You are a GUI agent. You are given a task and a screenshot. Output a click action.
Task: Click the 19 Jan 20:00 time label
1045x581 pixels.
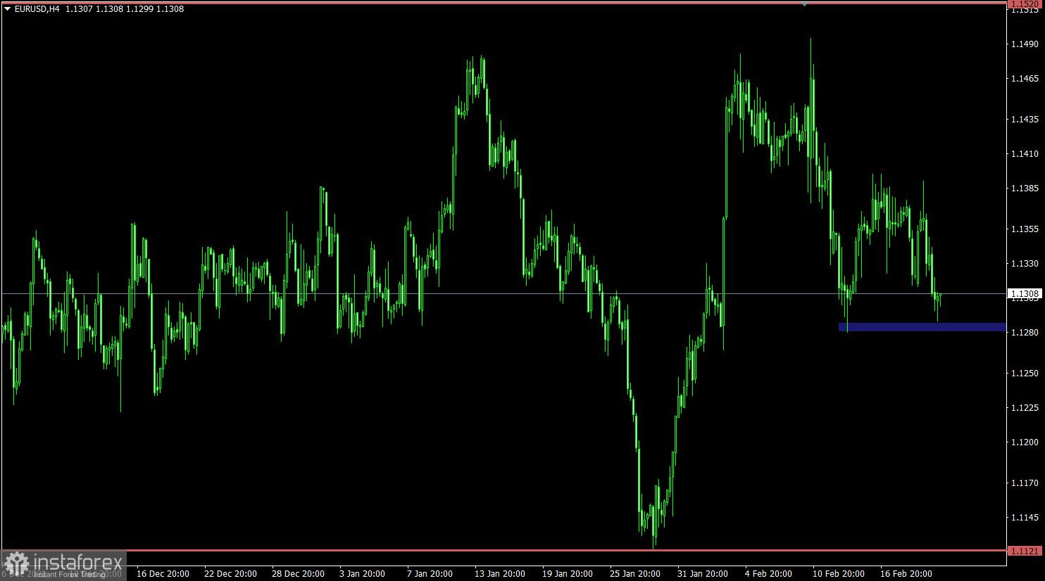(x=568, y=573)
